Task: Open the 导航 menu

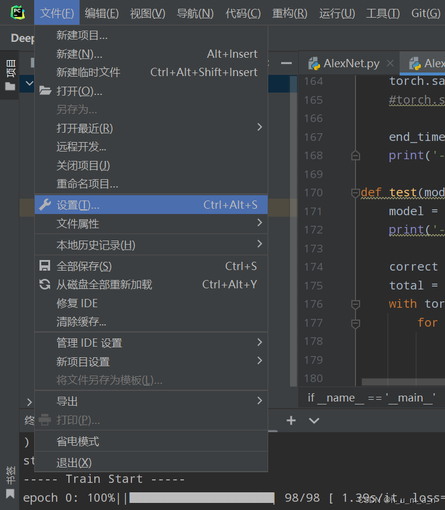Action: click(x=195, y=14)
